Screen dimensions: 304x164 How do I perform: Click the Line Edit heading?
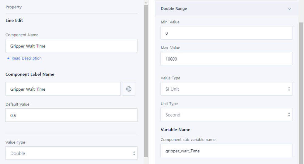(14, 20)
